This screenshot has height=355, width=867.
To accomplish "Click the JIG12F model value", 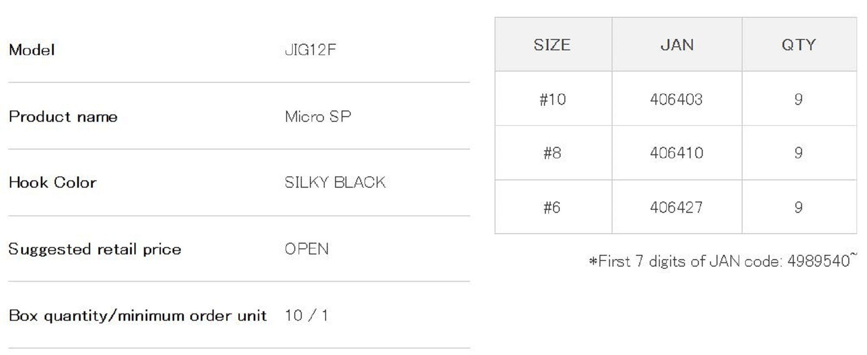I will [310, 50].
